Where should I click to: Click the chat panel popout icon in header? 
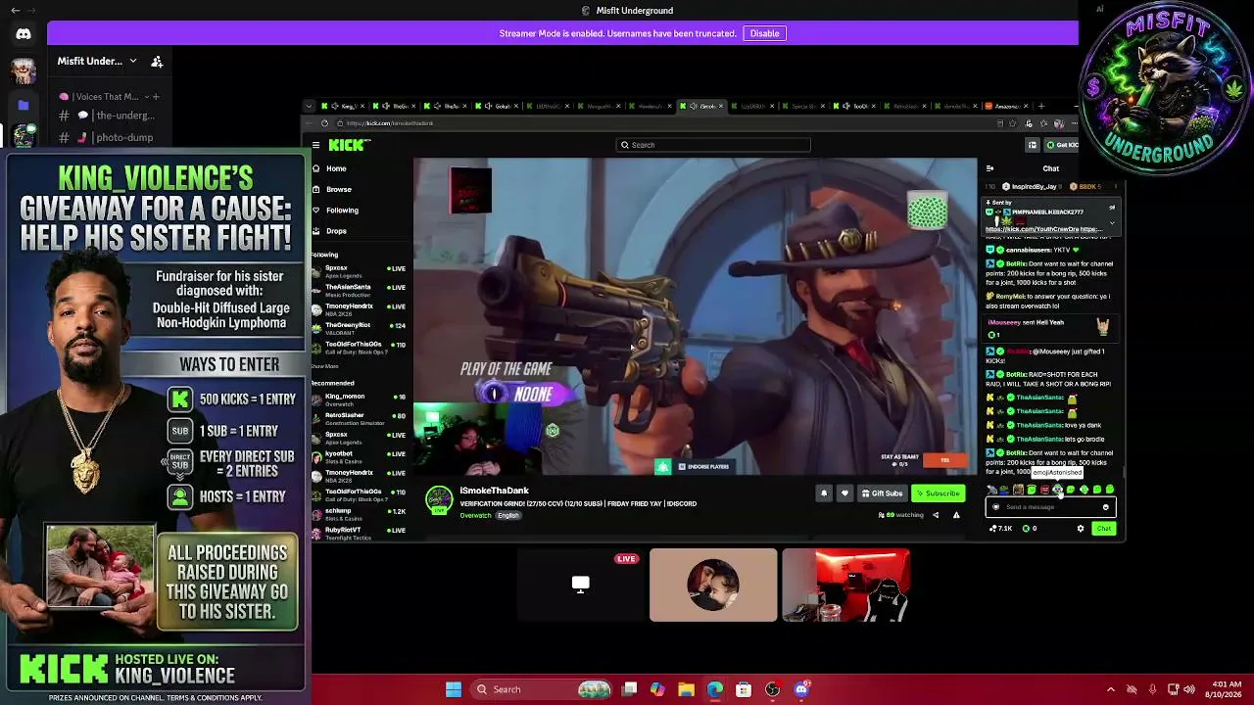pos(1032,145)
